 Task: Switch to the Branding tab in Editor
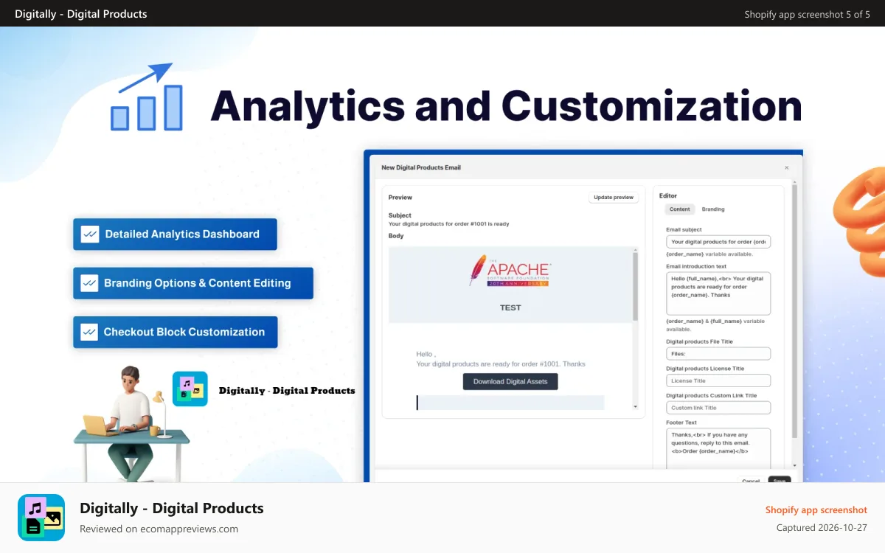pyautogui.click(x=713, y=209)
